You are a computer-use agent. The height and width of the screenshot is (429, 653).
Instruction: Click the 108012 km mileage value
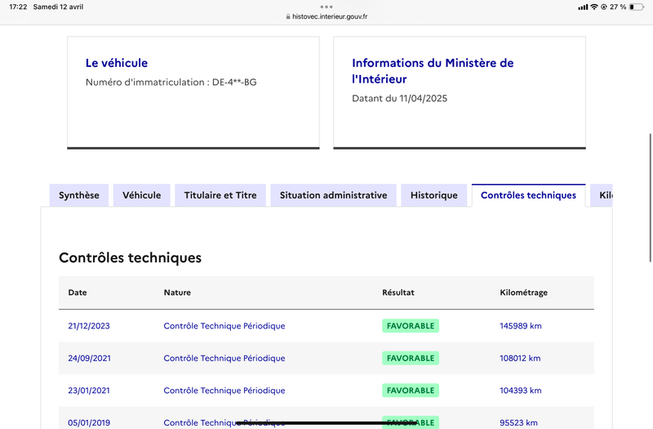[520, 358]
